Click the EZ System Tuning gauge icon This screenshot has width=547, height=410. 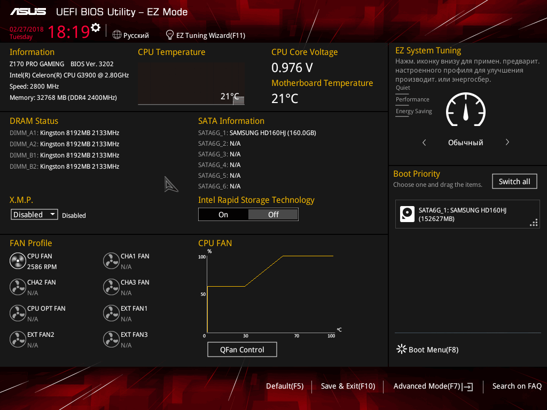(466, 109)
